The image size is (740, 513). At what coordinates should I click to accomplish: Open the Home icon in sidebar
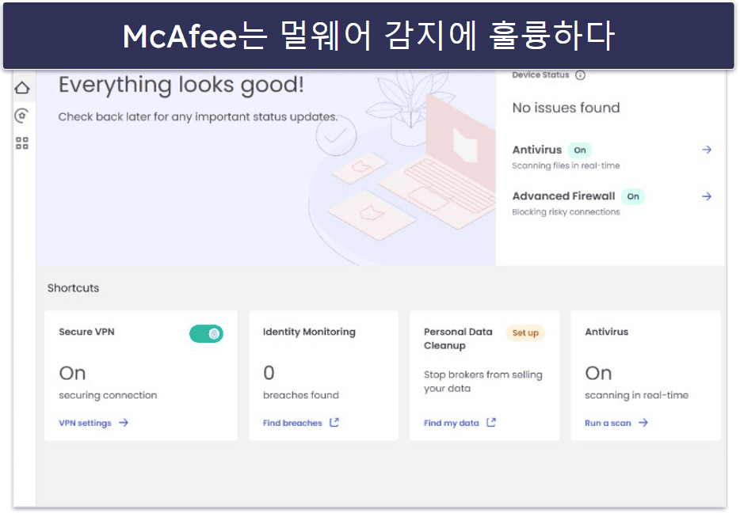tap(22, 88)
